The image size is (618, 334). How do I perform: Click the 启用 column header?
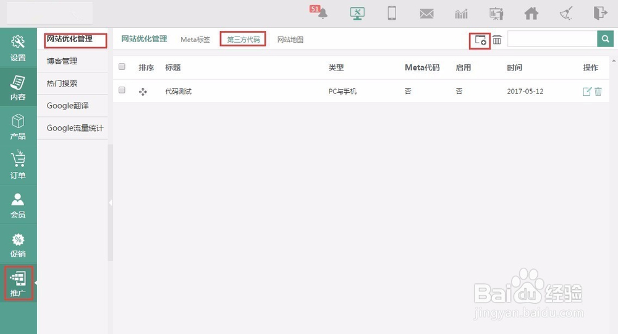[x=463, y=67]
